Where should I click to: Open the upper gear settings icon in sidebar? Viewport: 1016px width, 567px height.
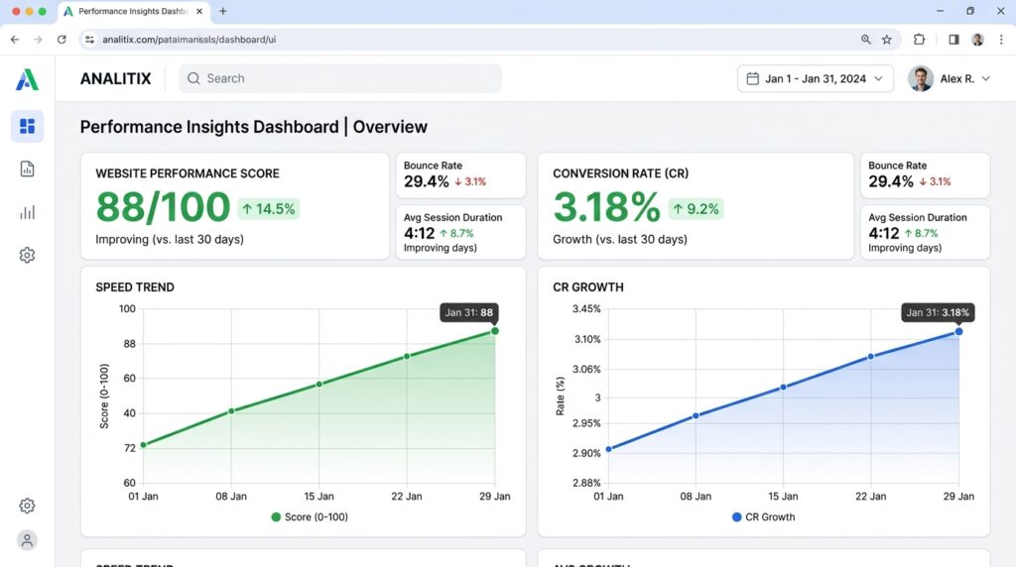tap(27, 255)
